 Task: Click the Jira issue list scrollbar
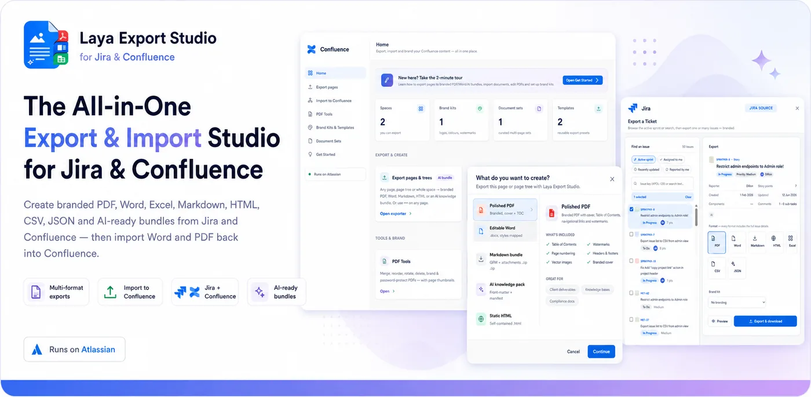696,216
